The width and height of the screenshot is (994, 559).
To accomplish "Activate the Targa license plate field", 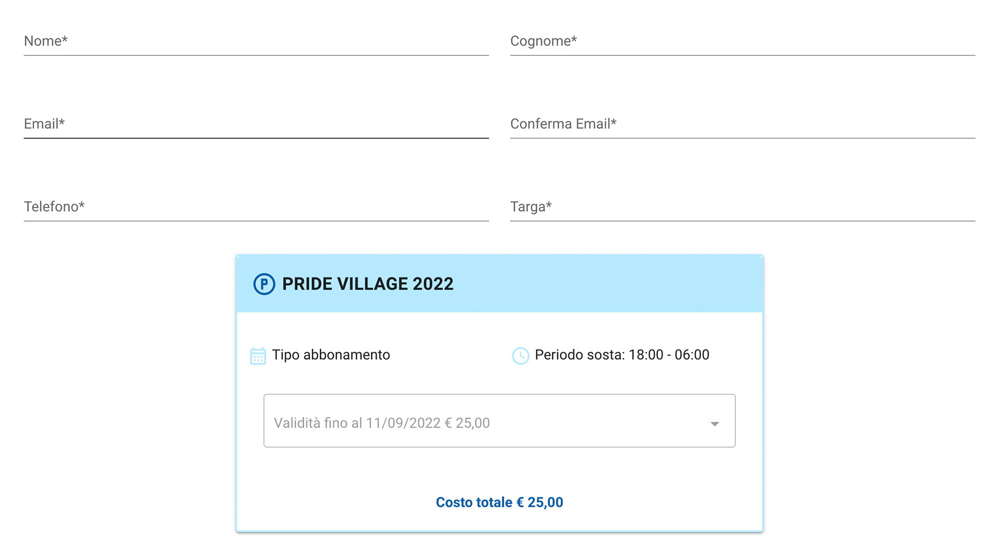I will (x=742, y=207).
